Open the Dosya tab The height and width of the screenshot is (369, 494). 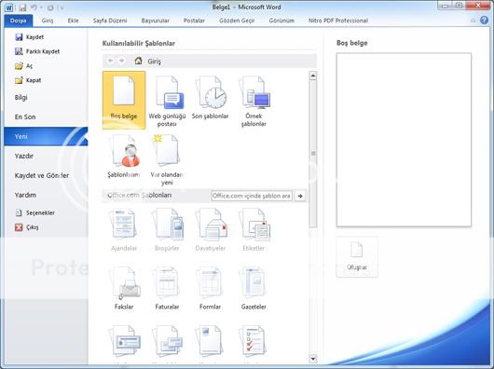coord(19,20)
